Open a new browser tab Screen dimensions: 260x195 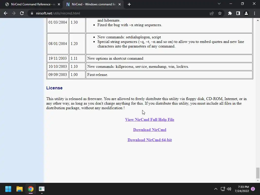(x=129, y=4)
